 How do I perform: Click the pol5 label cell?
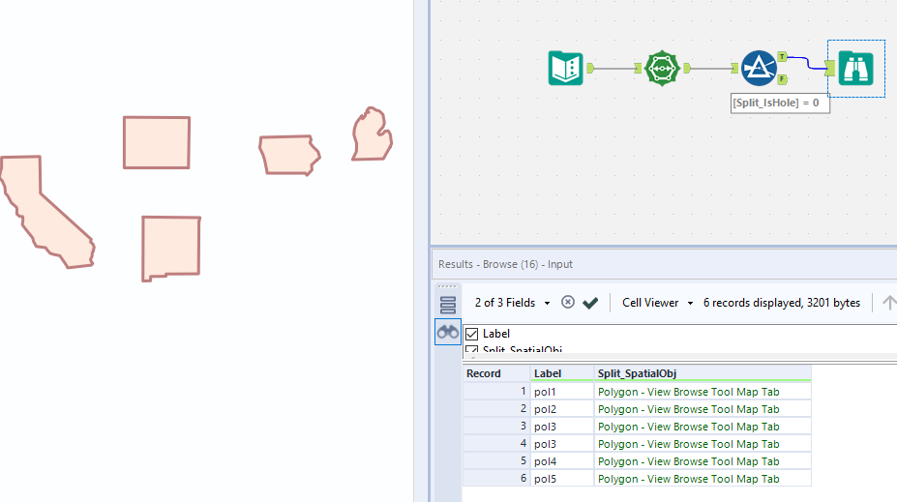click(562, 479)
